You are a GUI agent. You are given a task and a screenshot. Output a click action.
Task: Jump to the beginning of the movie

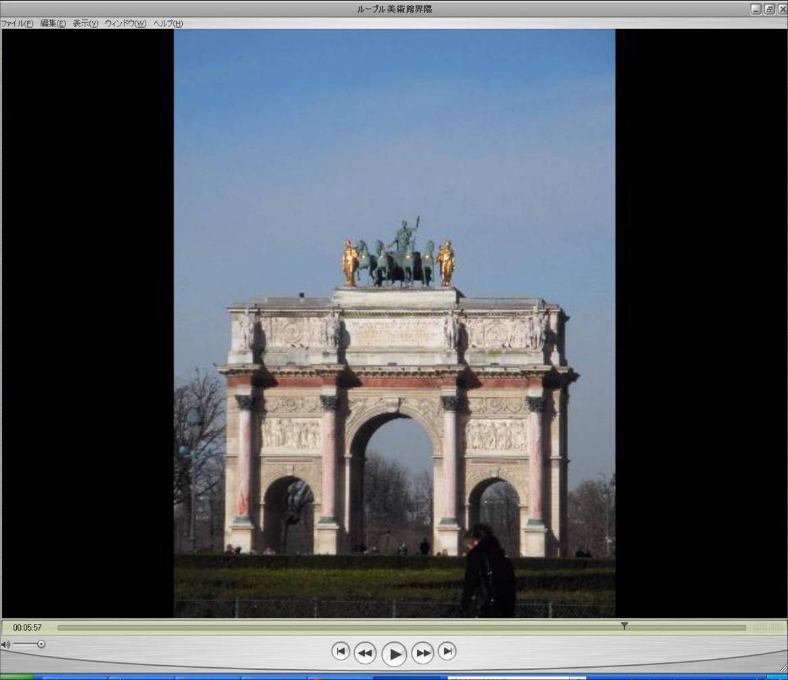pyautogui.click(x=341, y=652)
